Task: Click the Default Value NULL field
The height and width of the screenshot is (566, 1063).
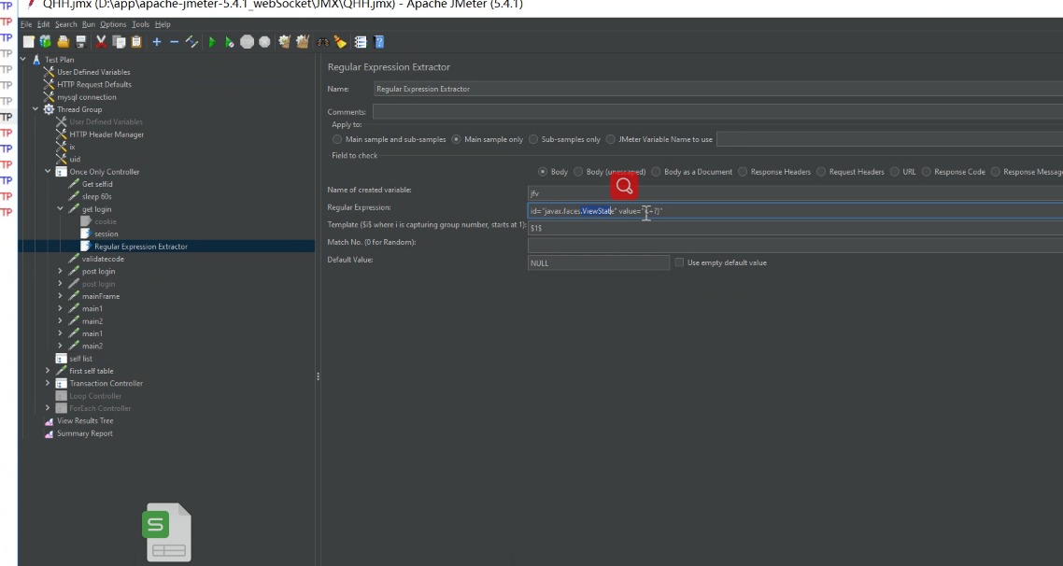Action: 599,263
